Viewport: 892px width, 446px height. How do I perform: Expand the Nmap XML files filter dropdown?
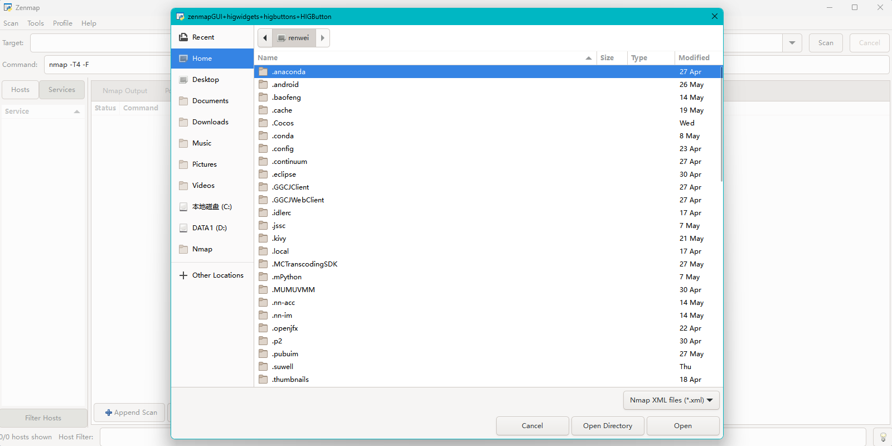671,400
